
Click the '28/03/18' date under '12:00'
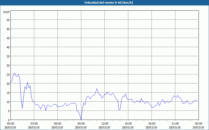(x=104, y=127)
